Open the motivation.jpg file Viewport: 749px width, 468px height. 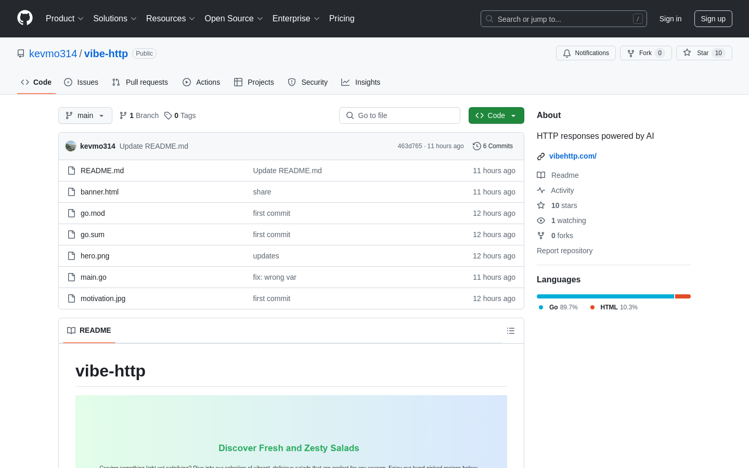pos(103,298)
